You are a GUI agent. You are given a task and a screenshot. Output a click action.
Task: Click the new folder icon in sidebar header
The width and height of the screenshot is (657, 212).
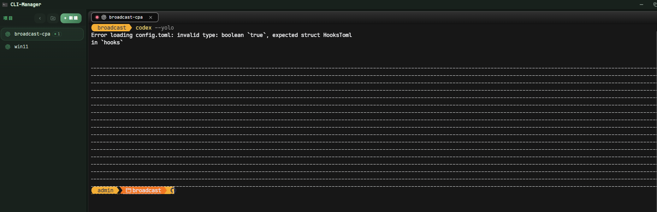[53, 18]
